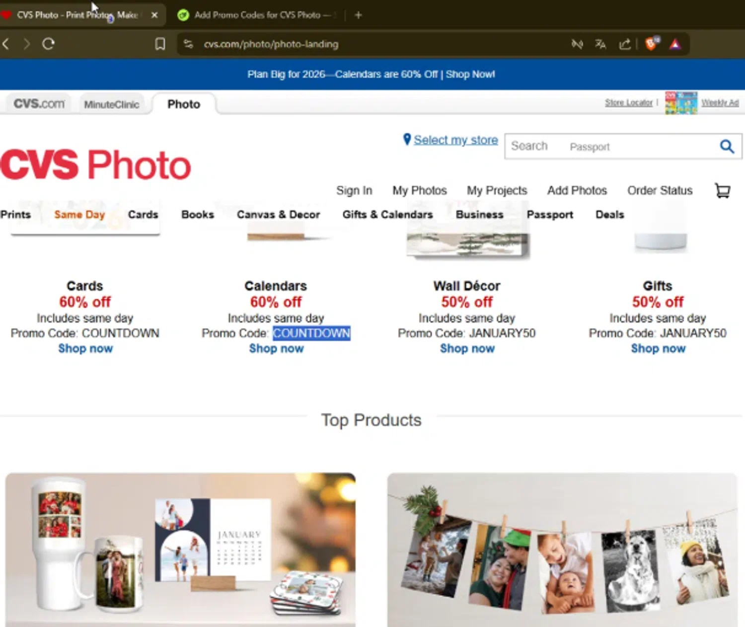Click the CVS Photo logo

96,164
